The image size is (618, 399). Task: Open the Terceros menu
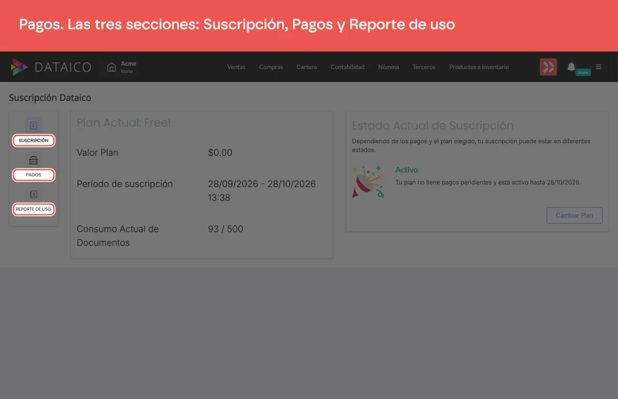coord(424,67)
